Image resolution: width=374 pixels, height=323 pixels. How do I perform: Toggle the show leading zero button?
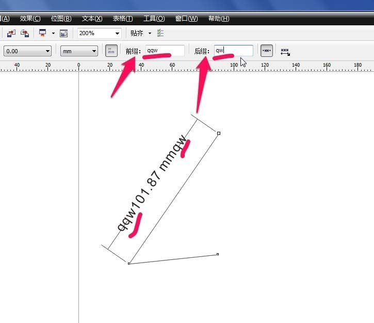tap(267, 51)
